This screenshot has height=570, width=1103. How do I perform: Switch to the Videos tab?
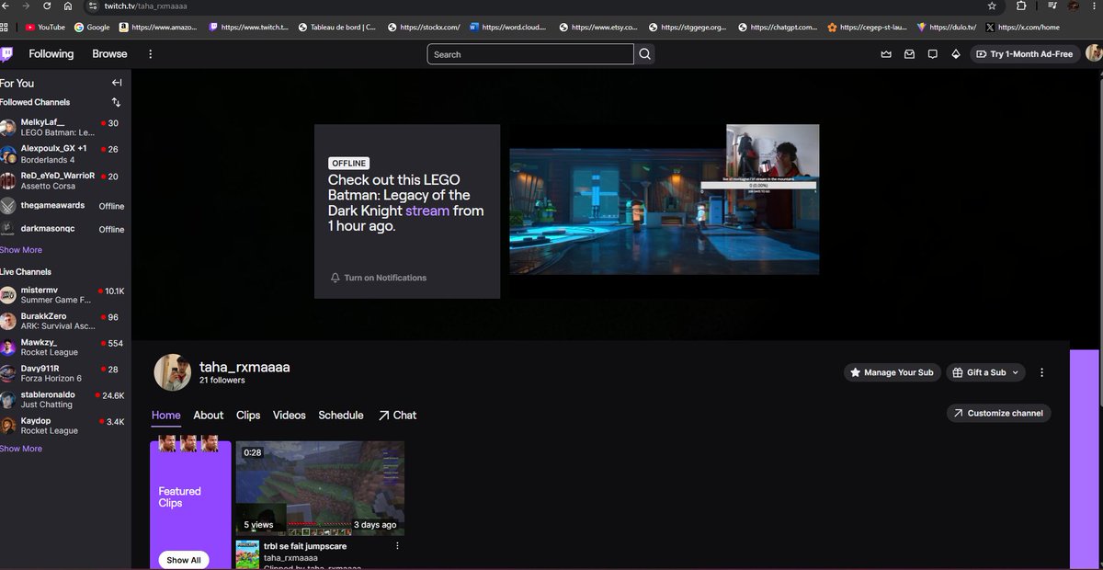click(290, 416)
